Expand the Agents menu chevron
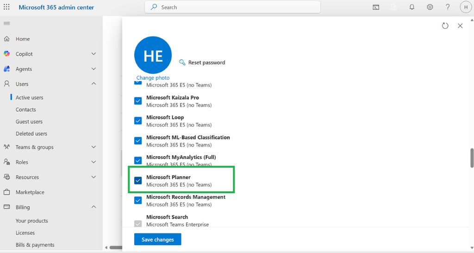474x253 pixels. [x=94, y=69]
